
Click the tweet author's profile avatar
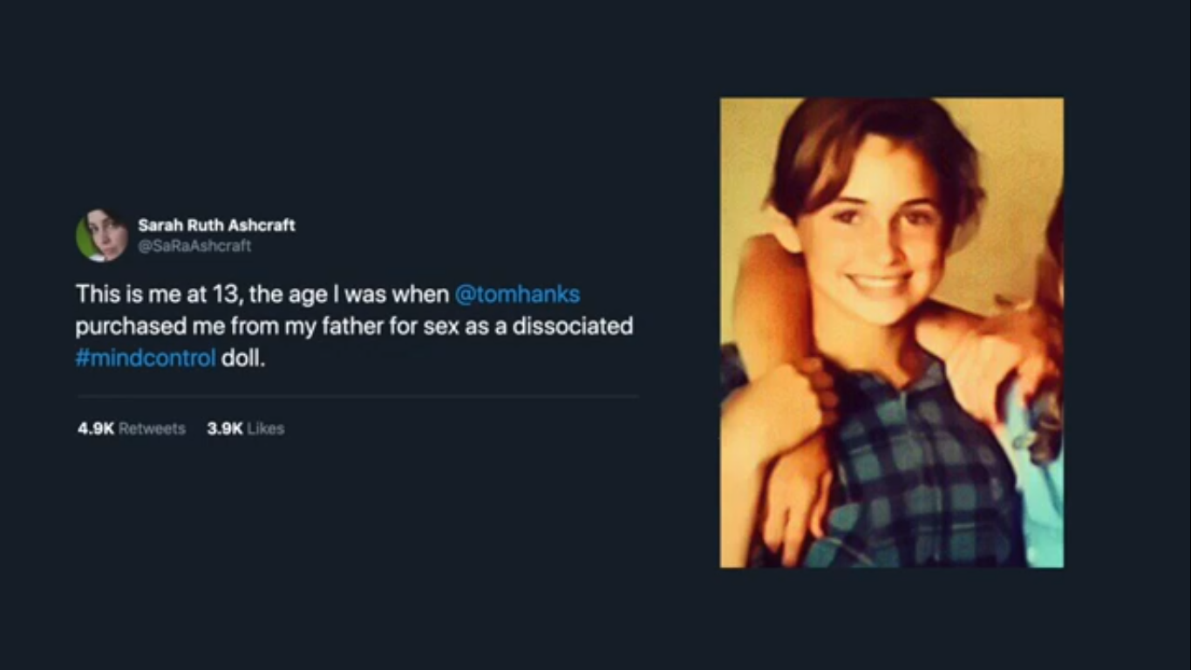tap(102, 236)
